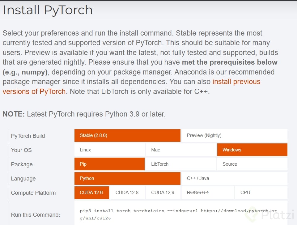The width and height of the screenshot is (297, 225).
Task: Open the install previous versions of PyTorch link
Action: [236, 82]
